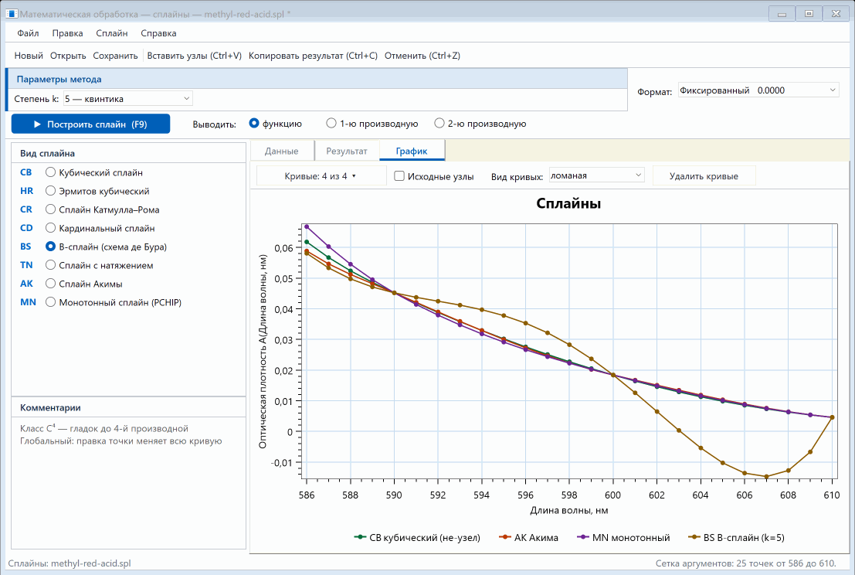
Task: Click the purple MN монотонный legend marker
Action: (x=583, y=537)
